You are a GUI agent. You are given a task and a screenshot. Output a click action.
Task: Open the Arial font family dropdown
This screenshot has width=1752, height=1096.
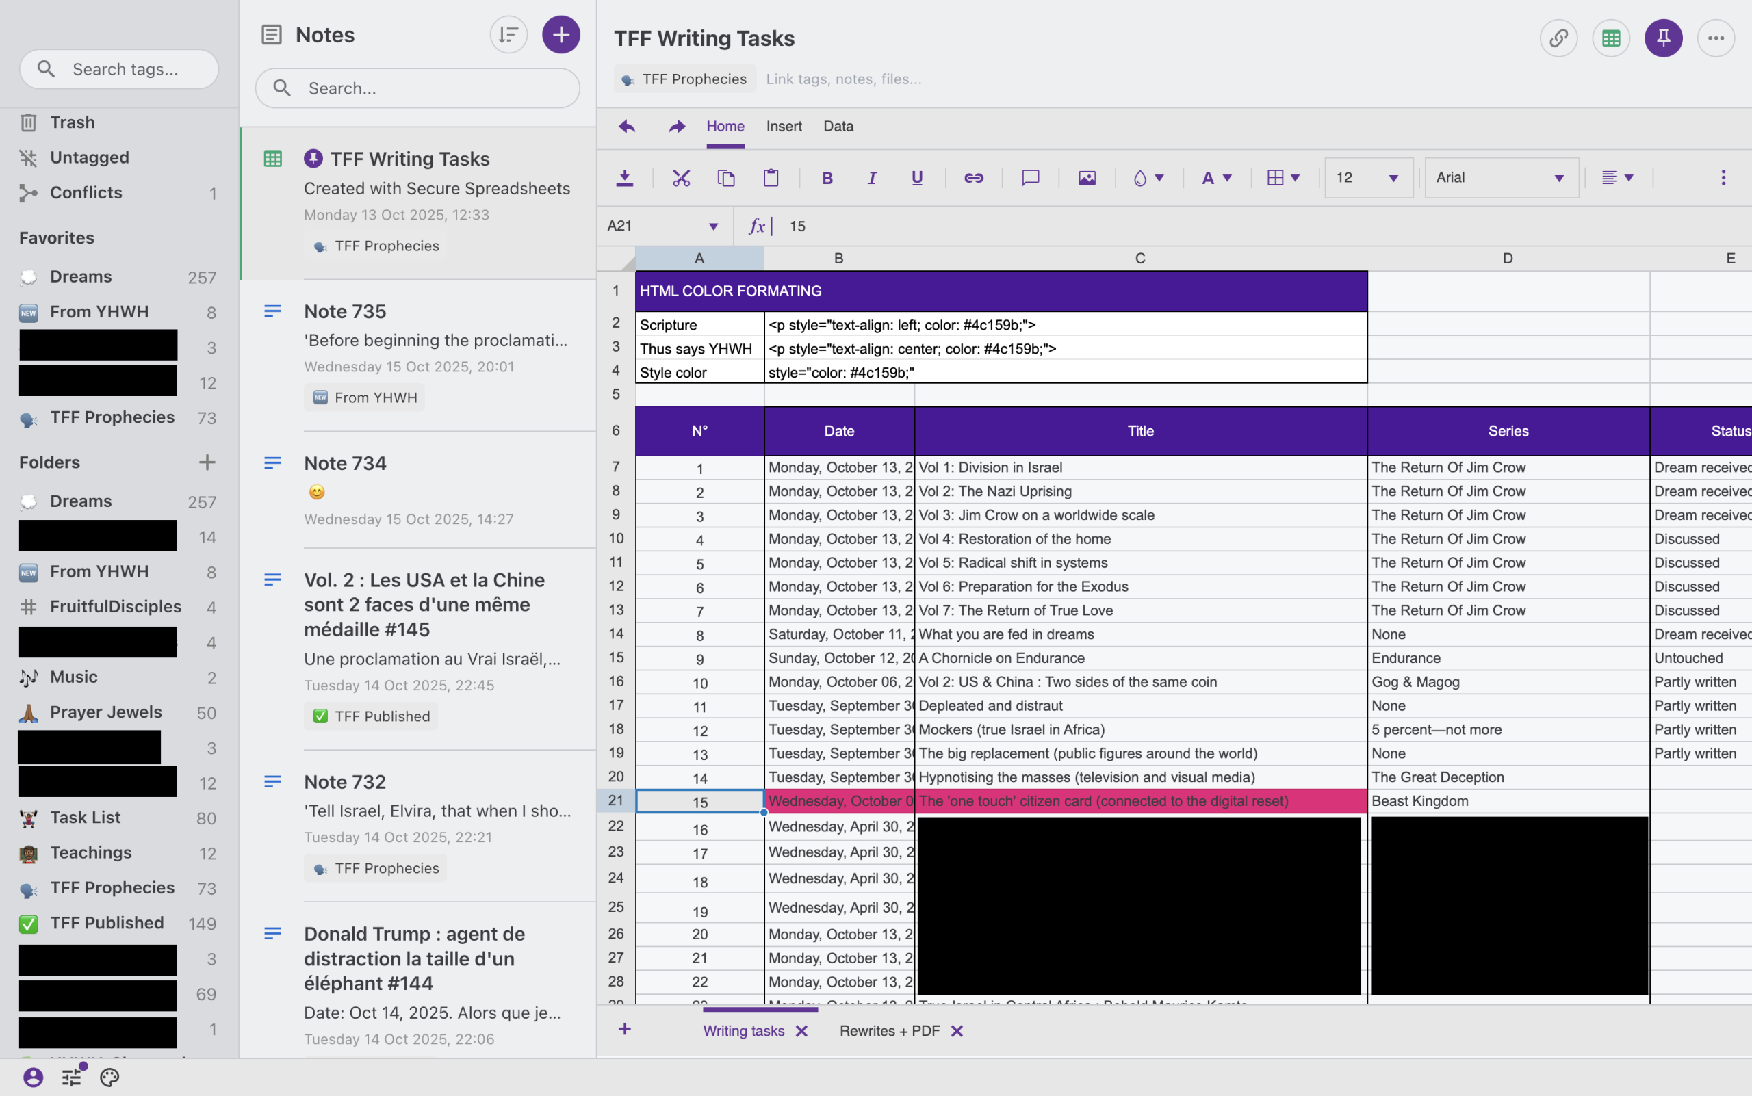click(x=1499, y=178)
